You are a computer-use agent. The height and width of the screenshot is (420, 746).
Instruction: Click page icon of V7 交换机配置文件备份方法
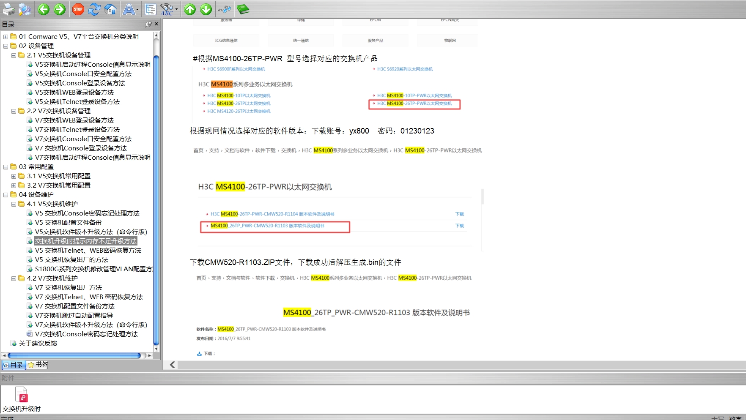tap(30, 306)
